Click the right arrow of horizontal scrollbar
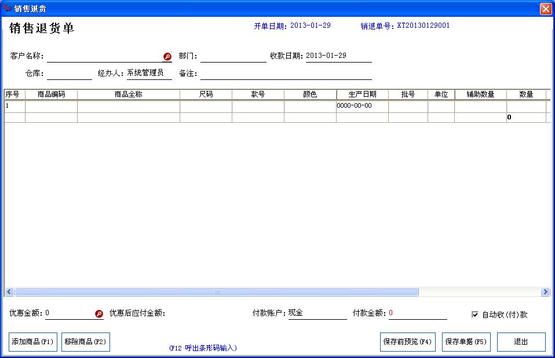 (545, 291)
